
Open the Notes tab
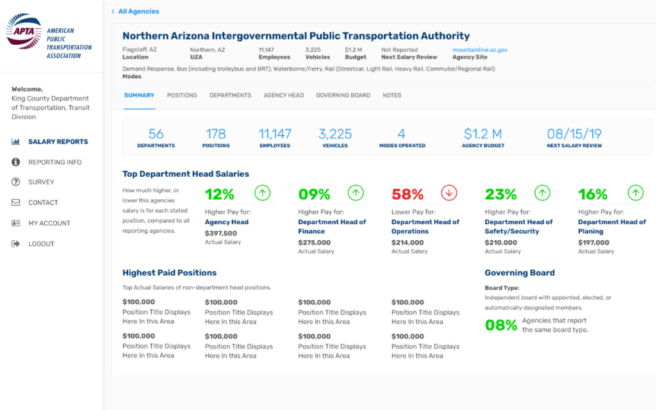point(392,95)
